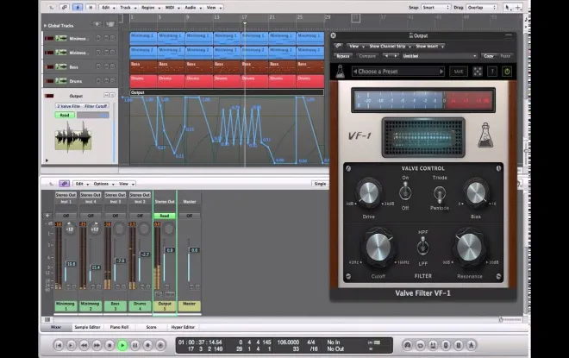
Task: Open the Audio menu
Action: coord(192,7)
